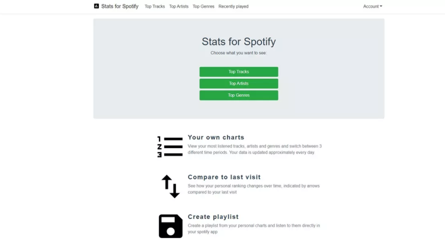Go to Top Artists in the navbar
Image resolution: width=445 pixels, height=252 pixels.
coord(179,6)
